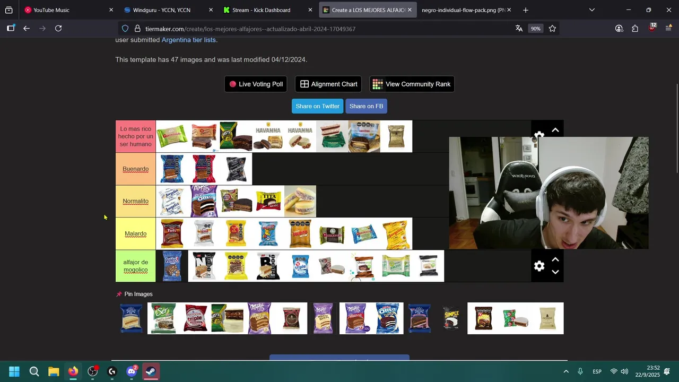Open Logitech G Hub from taskbar
Viewport: 679px width, 382px height.
click(112, 371)
